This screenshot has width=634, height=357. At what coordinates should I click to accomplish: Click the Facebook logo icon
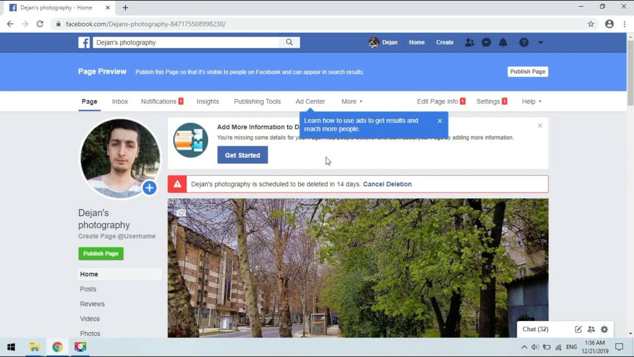(x=84, y=43)
